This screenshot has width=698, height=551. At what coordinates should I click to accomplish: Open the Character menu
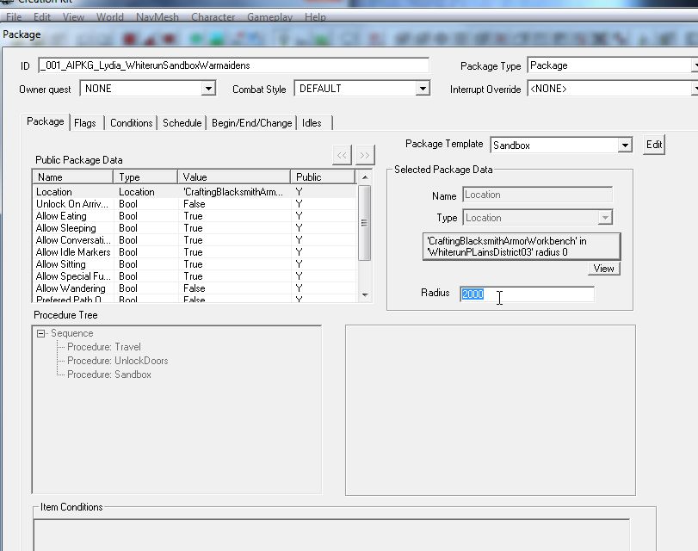click(x=213, y=17)
